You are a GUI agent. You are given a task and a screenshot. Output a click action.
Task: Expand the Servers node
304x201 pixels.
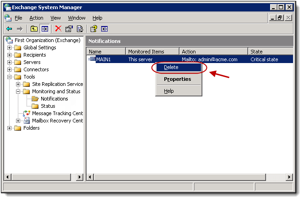tap(9, 62)
